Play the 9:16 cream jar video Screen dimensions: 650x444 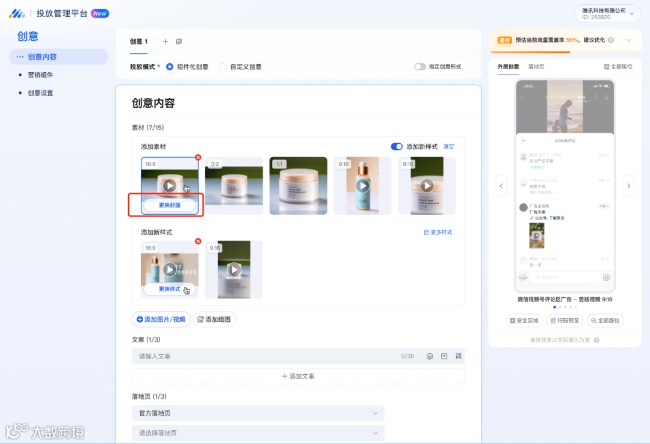click(x=427, y=185)
